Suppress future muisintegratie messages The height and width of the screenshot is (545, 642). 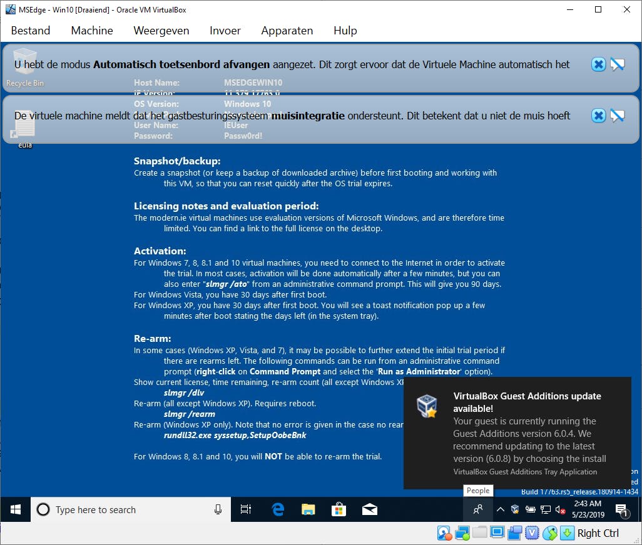(x=617, y=116)
